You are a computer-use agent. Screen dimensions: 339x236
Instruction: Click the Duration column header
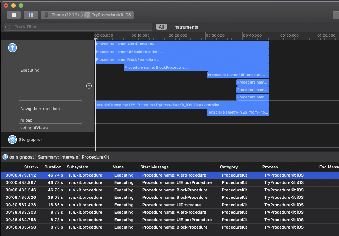[x=53, y=167]
